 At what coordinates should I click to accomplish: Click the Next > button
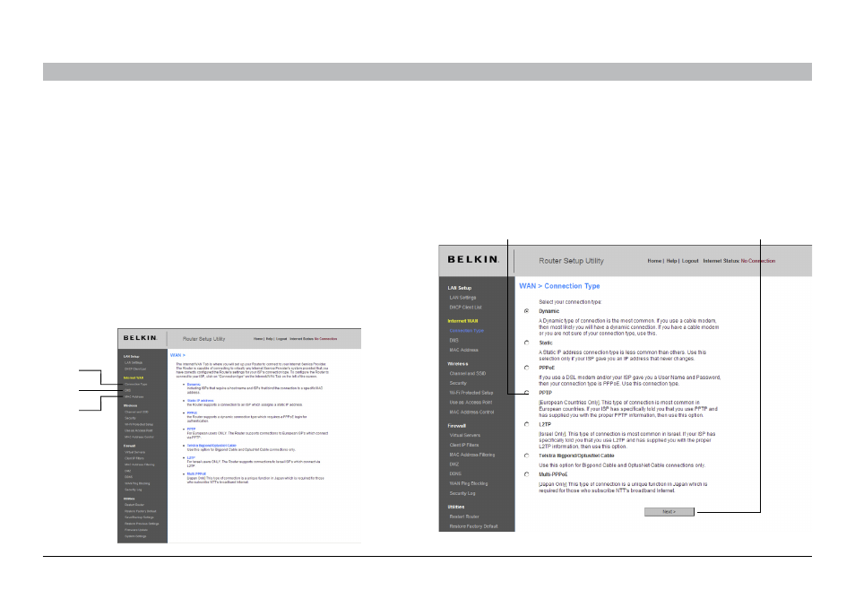[669, 512]
